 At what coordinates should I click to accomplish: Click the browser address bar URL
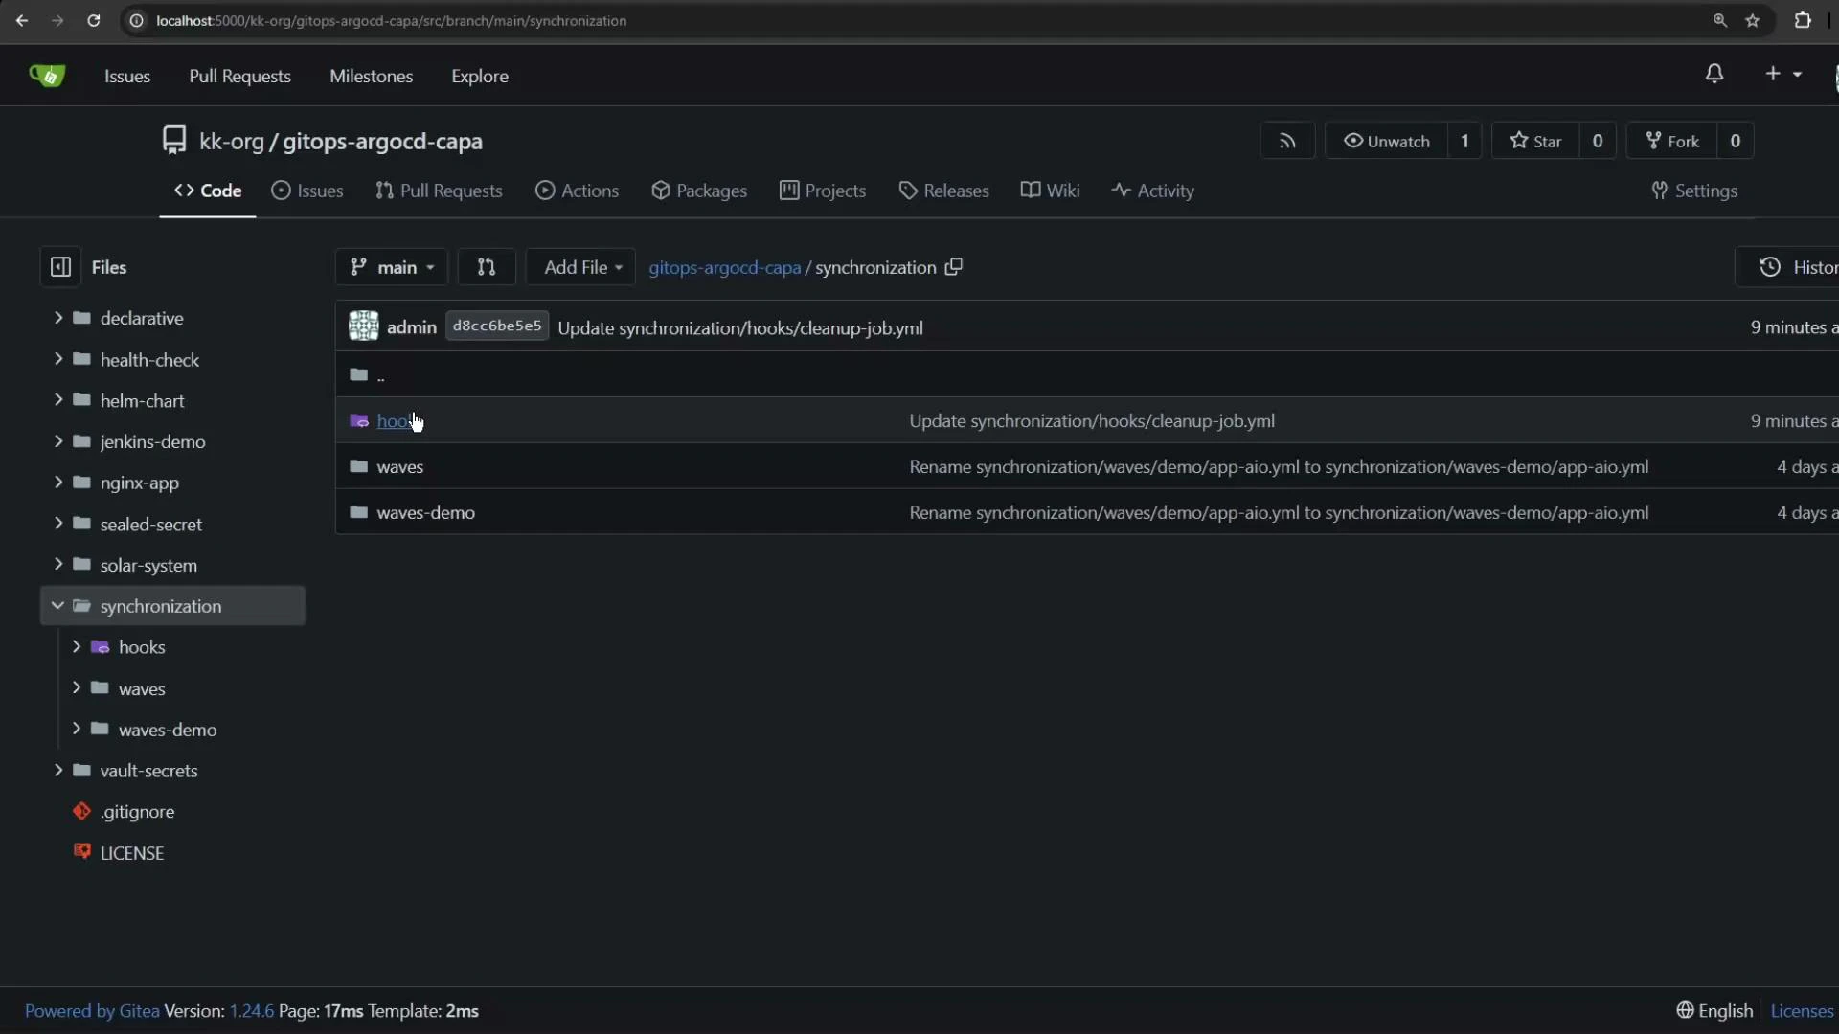click(x=392, y=20)
